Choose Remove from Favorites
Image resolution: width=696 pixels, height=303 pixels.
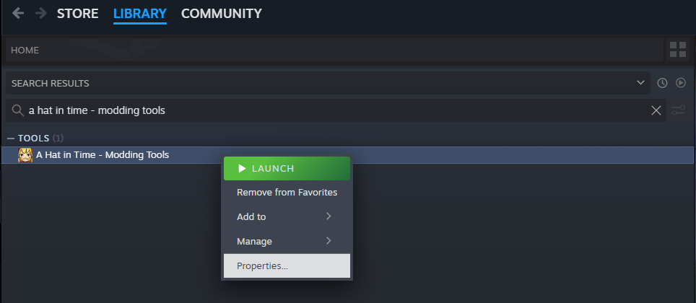click(x=287, y=192)
